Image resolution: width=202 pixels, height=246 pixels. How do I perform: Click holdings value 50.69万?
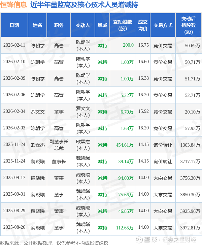(x=193, y=46)
